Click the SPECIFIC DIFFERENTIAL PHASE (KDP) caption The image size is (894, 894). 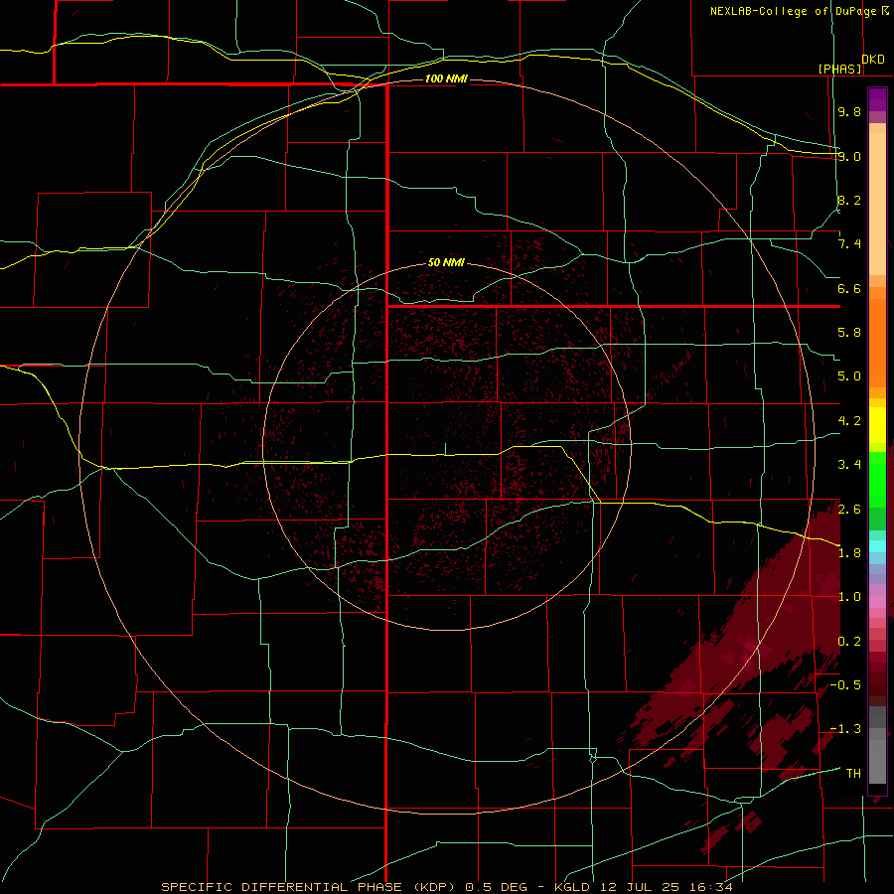click(310, 887)
